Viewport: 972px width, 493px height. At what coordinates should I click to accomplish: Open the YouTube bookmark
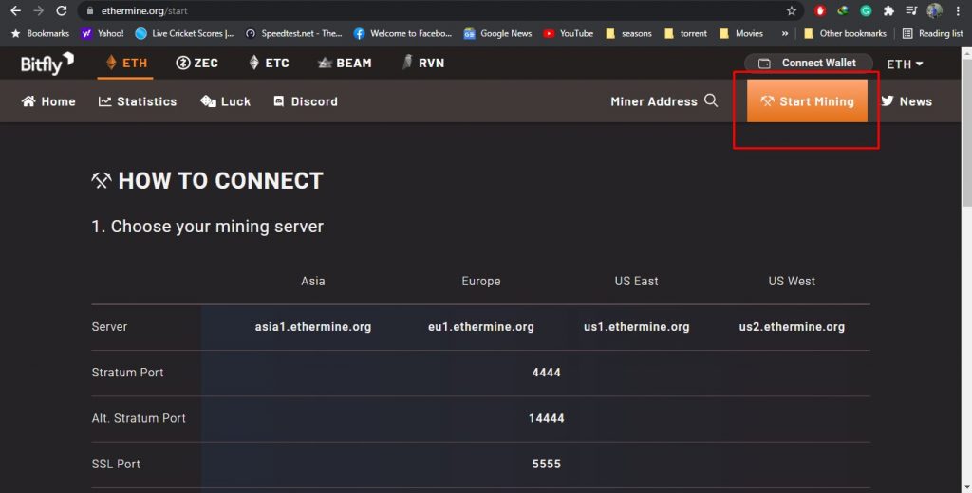(568, 33)
